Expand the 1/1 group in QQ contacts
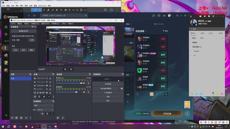 click(x=191, y=56)
